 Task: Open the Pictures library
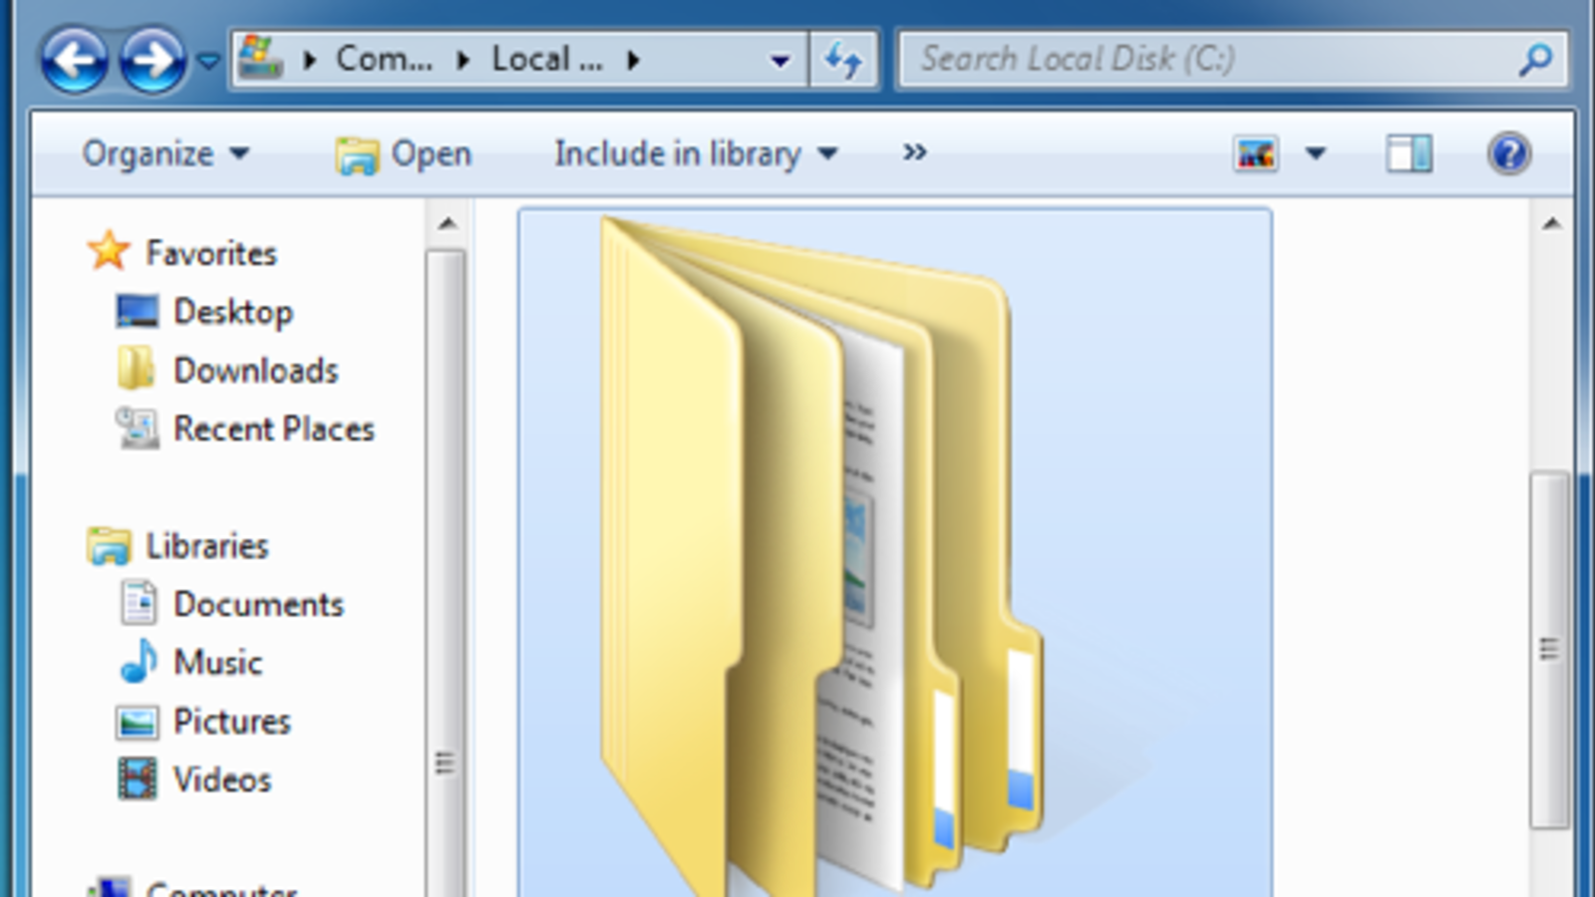point(232,721)
